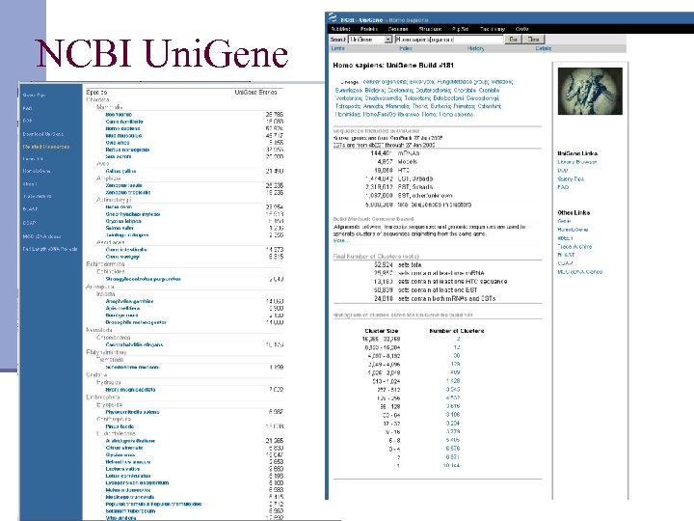Open Xenopus tropicalis species link

[128, 193]
